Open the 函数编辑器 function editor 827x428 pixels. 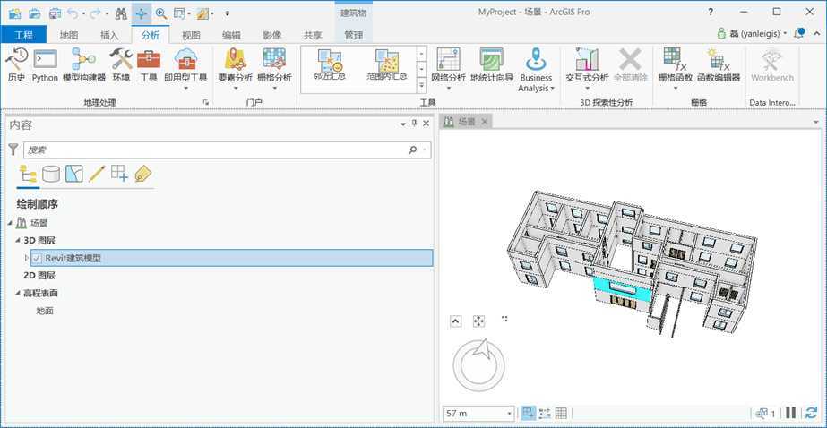(x=719, y=64)
